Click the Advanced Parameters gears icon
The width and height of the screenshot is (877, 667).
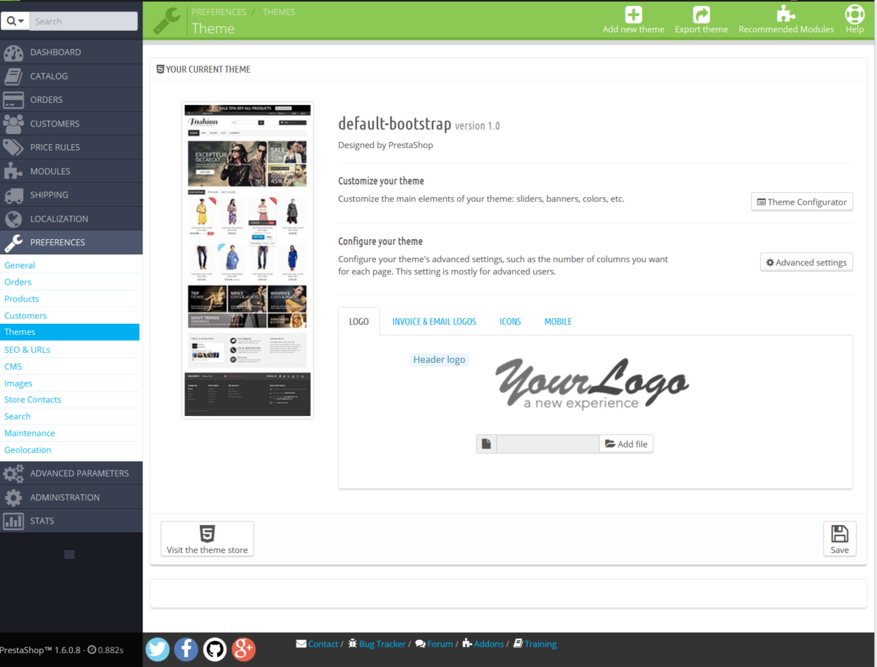tap(13, 473)
